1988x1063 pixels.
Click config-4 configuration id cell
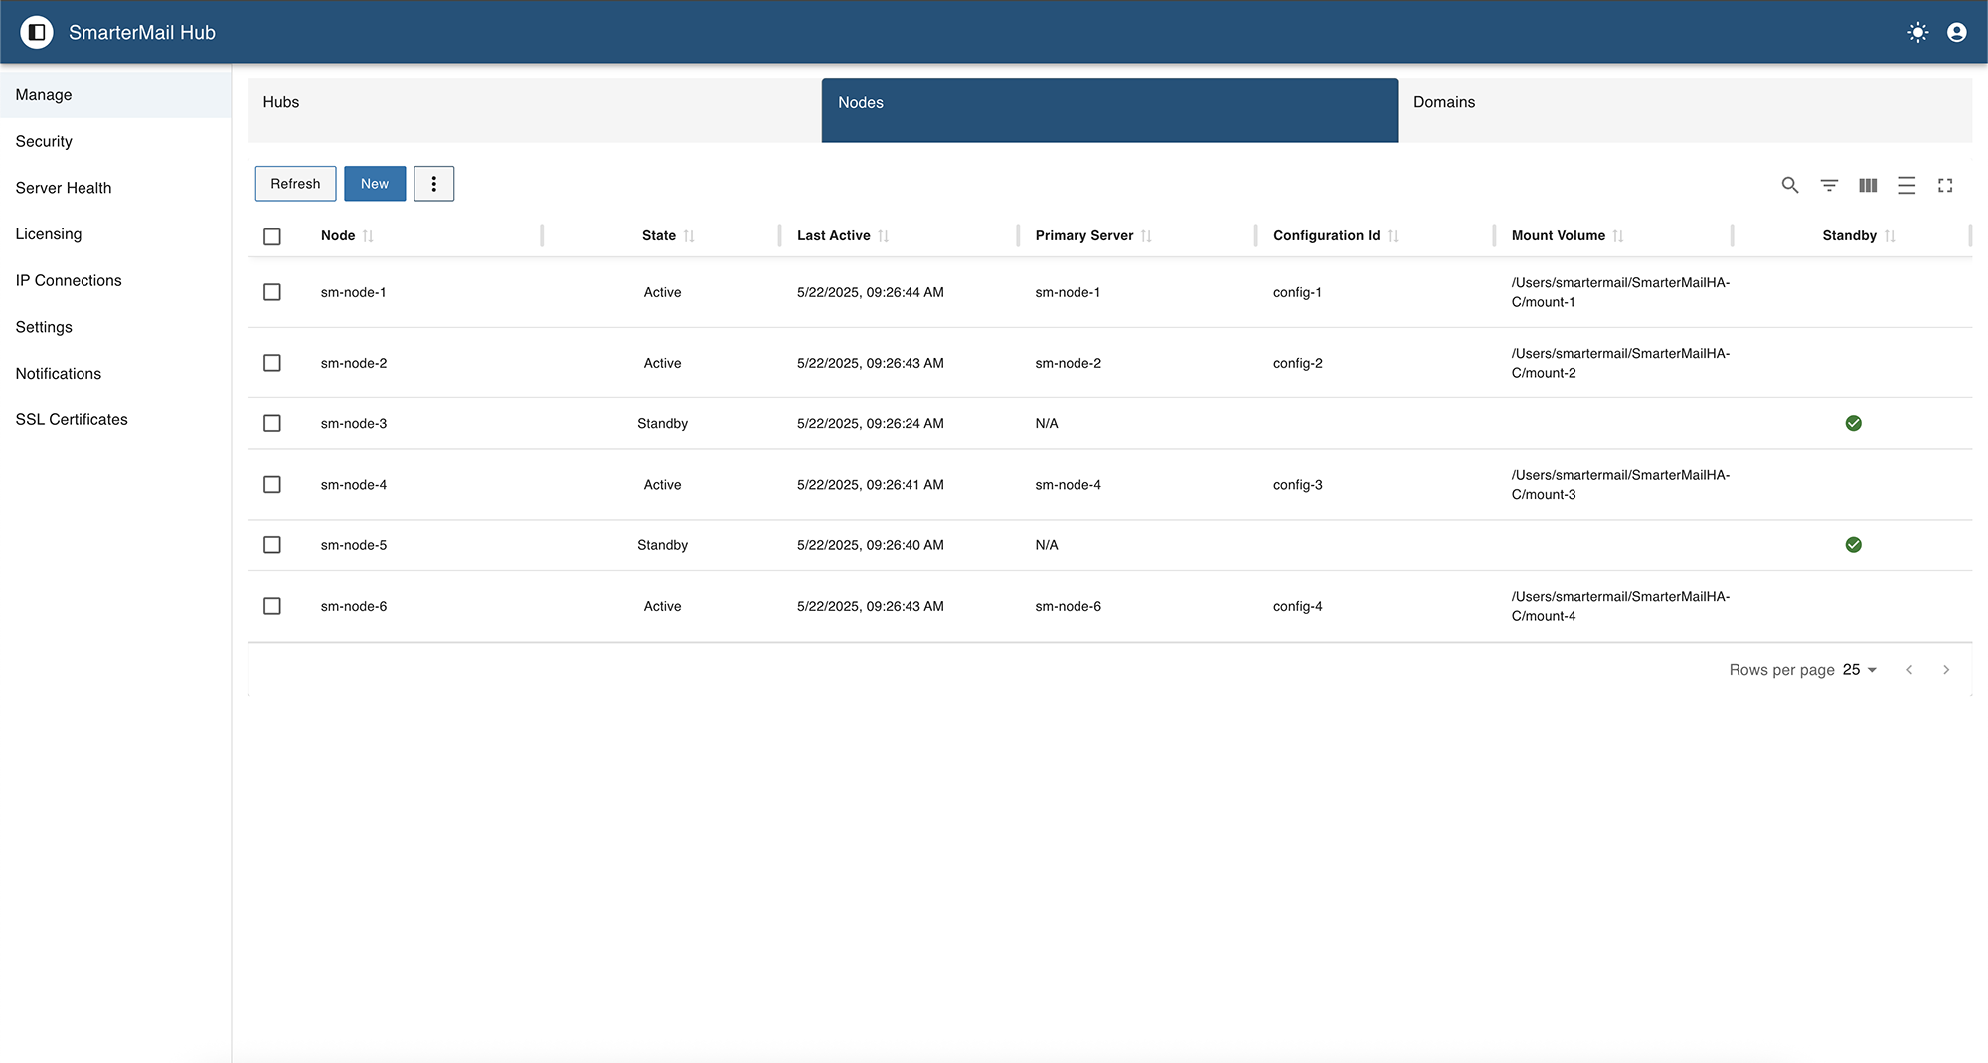(x=1298, y=606)
